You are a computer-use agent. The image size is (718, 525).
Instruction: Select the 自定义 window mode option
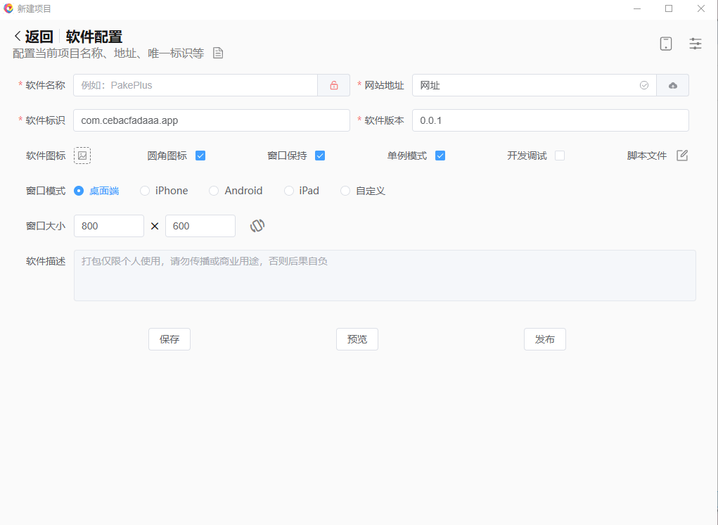click(x=345, y=191)
